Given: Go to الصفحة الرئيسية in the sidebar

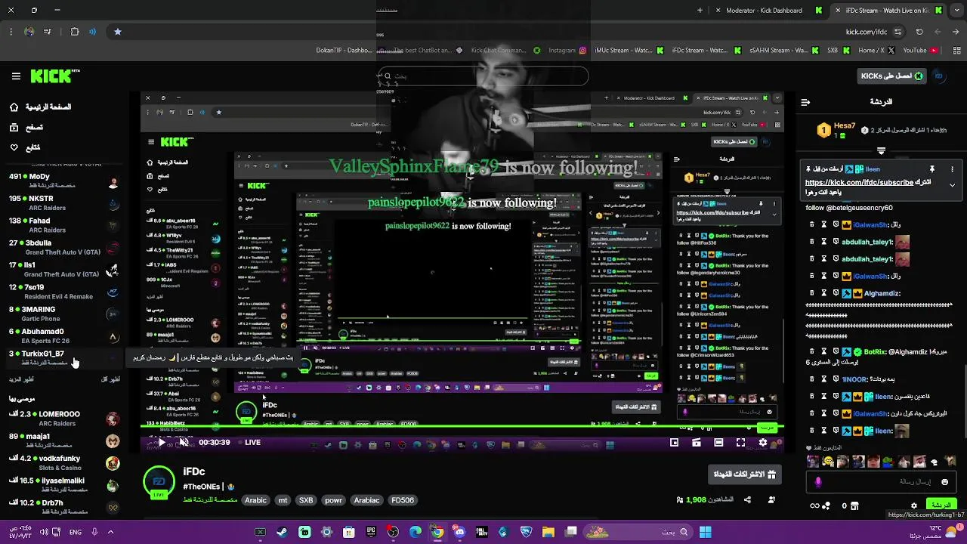Looking at the screenshot, I should point(40,107).
